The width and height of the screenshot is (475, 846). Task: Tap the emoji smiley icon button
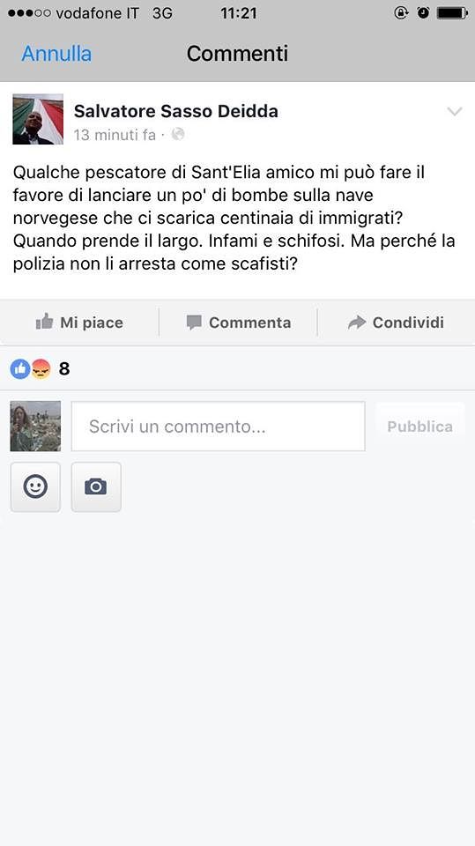[x=35, y=486]
